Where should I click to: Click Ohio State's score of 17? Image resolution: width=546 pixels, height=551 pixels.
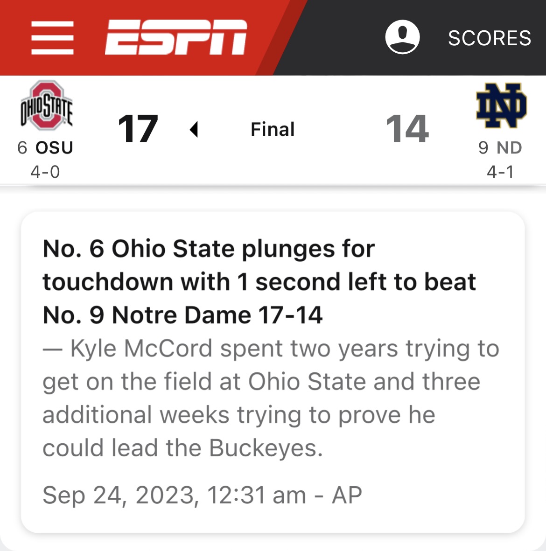click(x=138, y=129)
